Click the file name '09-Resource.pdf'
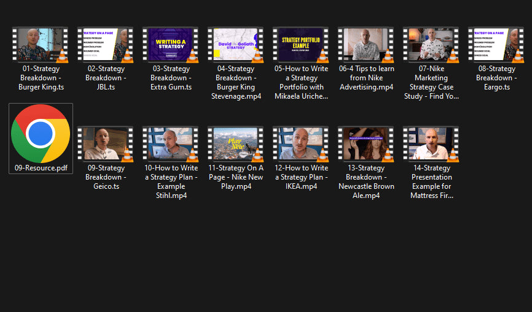 41,168
